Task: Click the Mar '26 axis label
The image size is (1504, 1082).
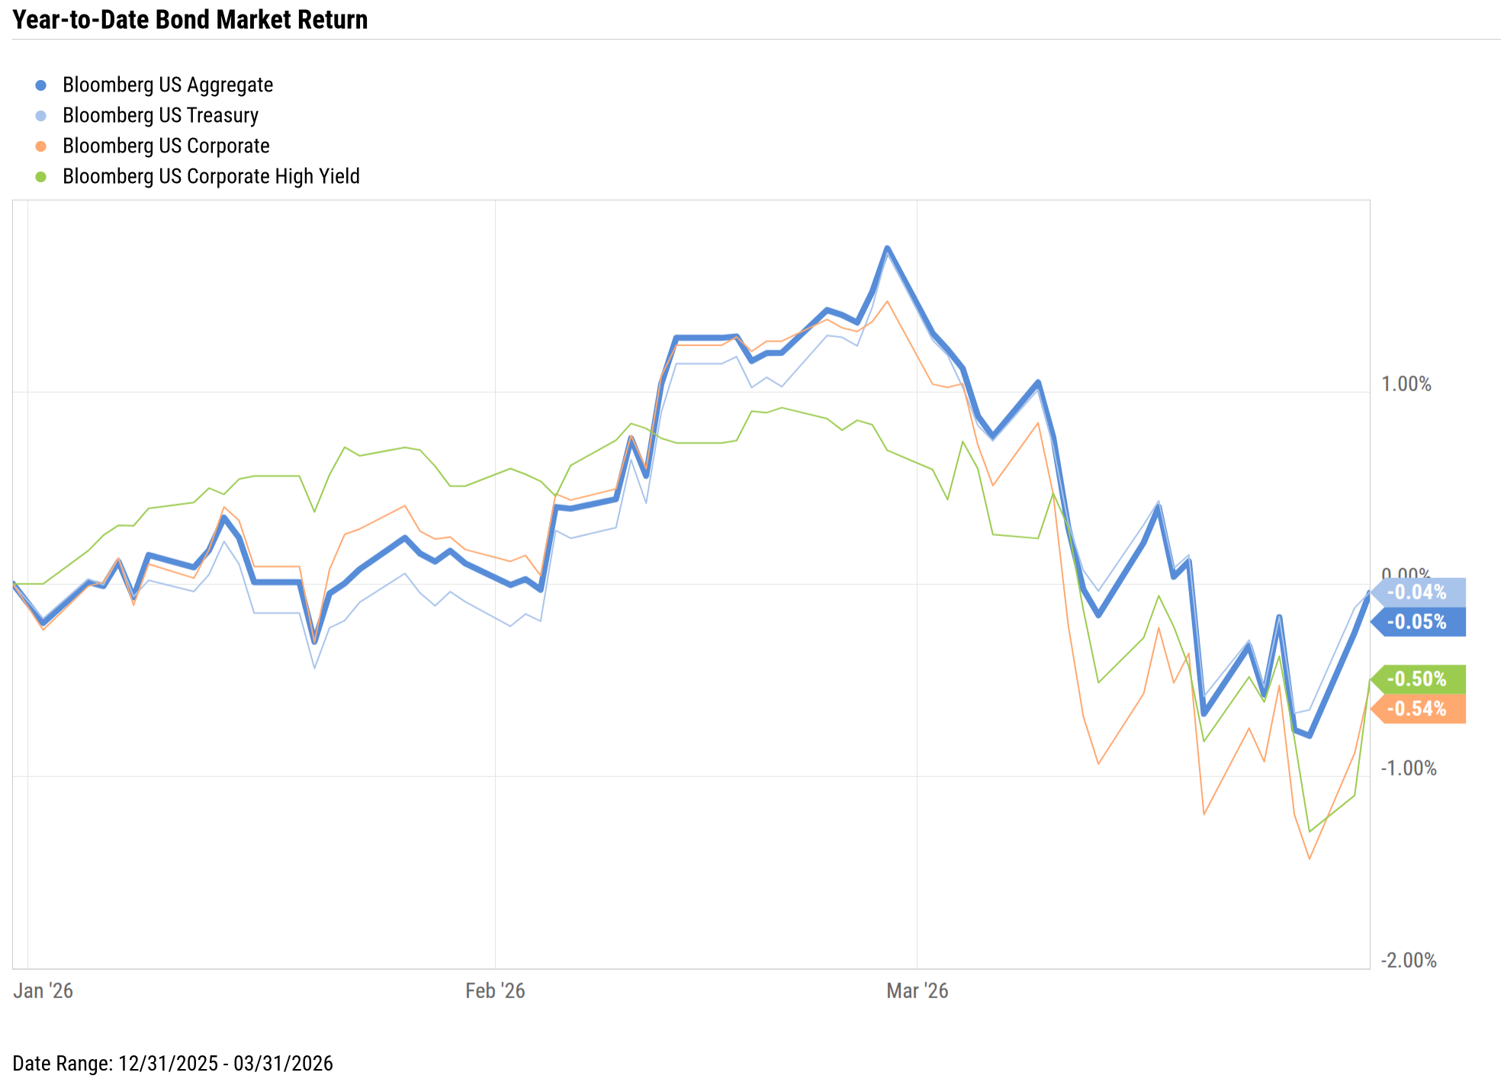Action: pyautogui.click(x=917, y=991)
